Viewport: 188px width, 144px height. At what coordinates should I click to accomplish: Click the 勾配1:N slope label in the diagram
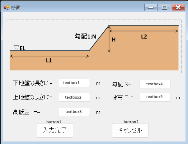[x=86, y=36]
